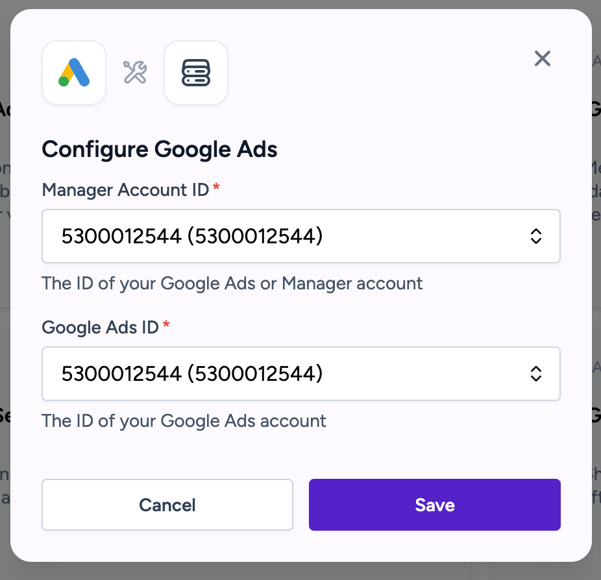601x580 pixels.
Task: Click the red asterisk beside Manager Account ID
Action: [x=216, y=187]
